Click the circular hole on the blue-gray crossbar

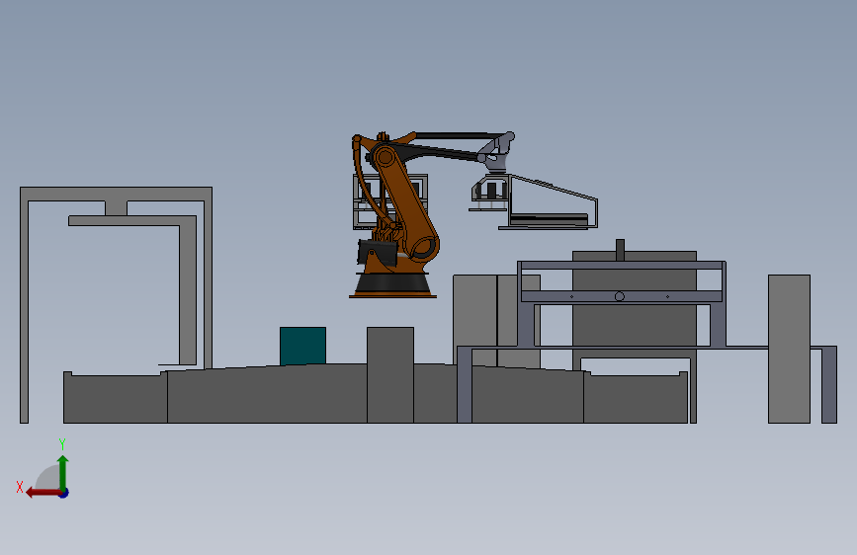coord(619,296)
